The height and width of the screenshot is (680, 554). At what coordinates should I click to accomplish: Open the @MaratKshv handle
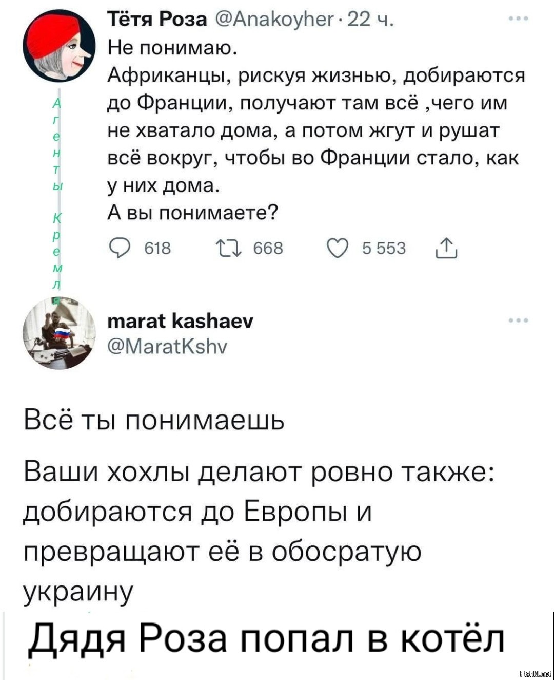tap(167, 346)
